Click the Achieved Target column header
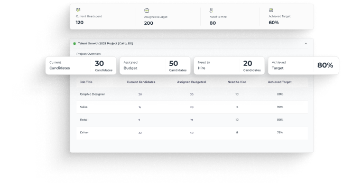The height and width of the screenshot is (195, 343). click(x=280, y=82)
